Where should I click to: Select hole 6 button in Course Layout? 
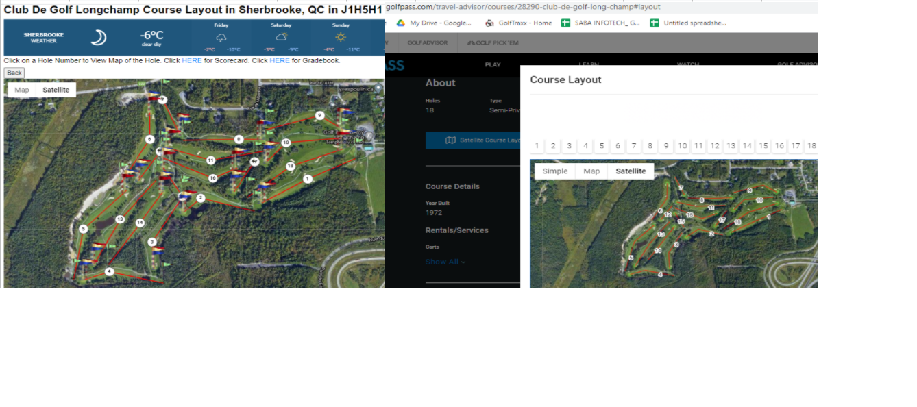[618, 146]
